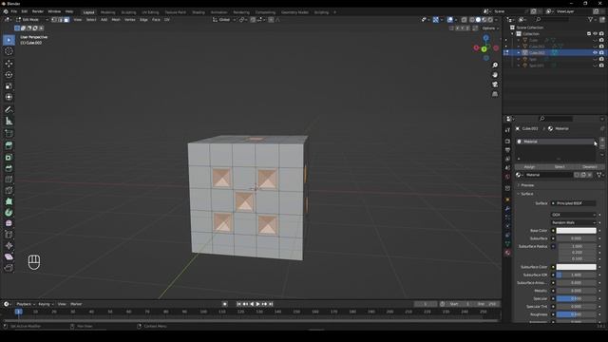The image size is (608, 342).
Task: Switch to solid viewport shading
Action: point(478,20)
